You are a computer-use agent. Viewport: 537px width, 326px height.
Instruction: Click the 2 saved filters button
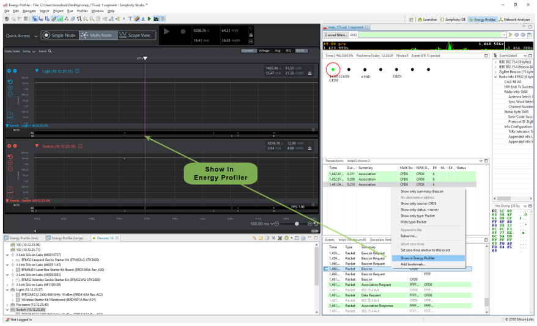336,35
